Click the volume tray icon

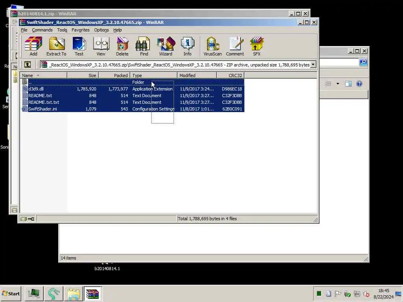(x=366, y=293)
